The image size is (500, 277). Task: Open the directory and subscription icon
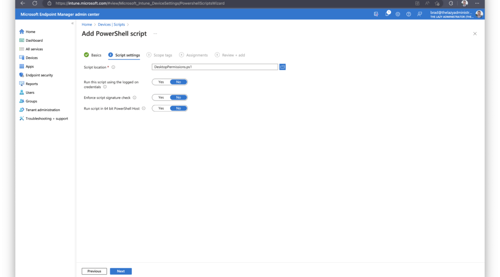click(x=376, y=14)
